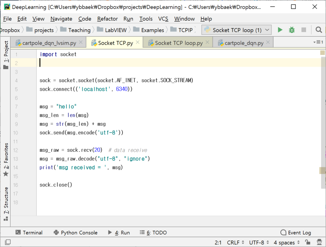This screenshot has width=326, height=247.
Task: Close the Socket TCP.py tab
Action: (x=137, y=42)
